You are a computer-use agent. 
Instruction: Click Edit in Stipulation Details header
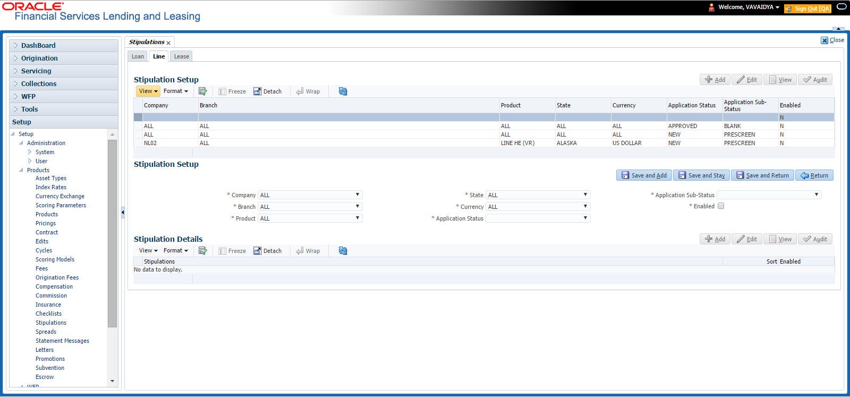pyautogui.click(x=747, y=239)
